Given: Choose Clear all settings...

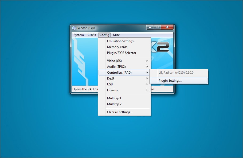Looking at the screenshot, I should pyautogui.click(x=124, y=112).
